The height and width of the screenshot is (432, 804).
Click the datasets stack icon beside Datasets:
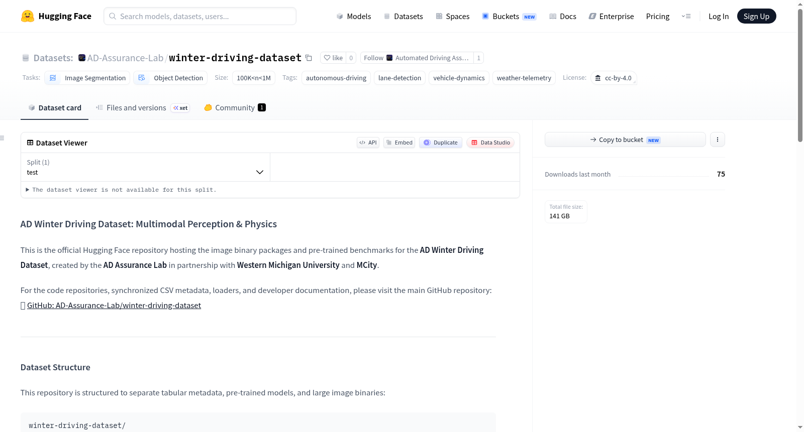(26, 58)
